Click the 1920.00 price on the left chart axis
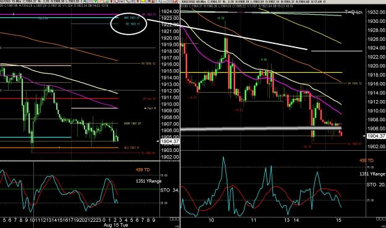This screenshot has height=228, width=386. (x=170, y=38)
